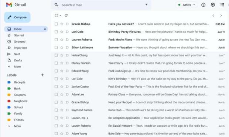The height and width of the screenshot is (137, 229).
Task: Open the Inbox folder
Action: click(26, 29)
